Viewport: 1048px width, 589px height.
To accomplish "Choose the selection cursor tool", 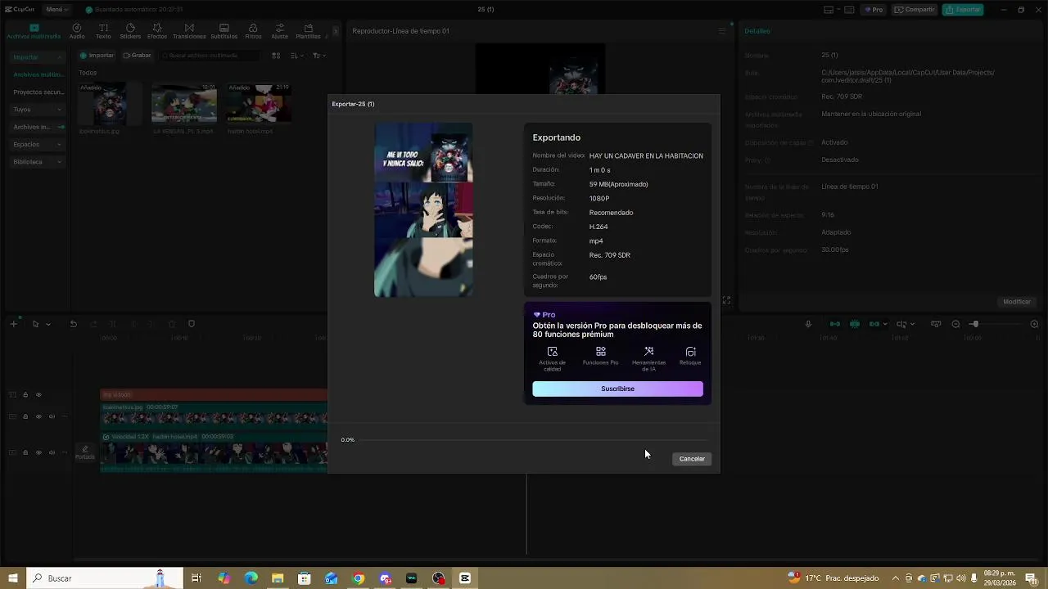I will (x=35, y=324).
